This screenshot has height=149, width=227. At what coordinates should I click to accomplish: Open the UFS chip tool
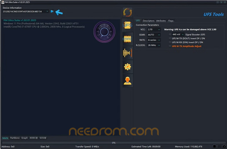coord(128,25)
